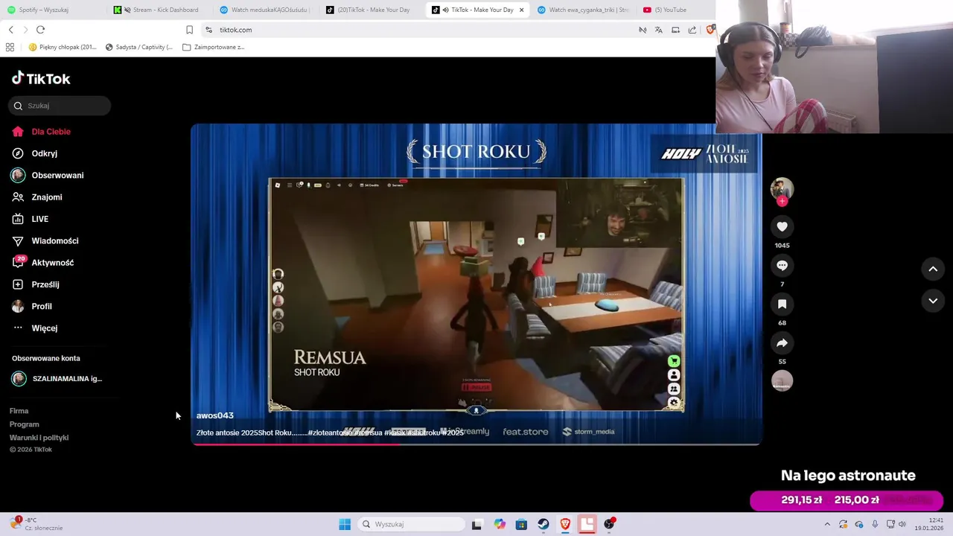Open Warunki i polityki link
The width and height of the screenshot is (953, 536).
pos(39,438)
